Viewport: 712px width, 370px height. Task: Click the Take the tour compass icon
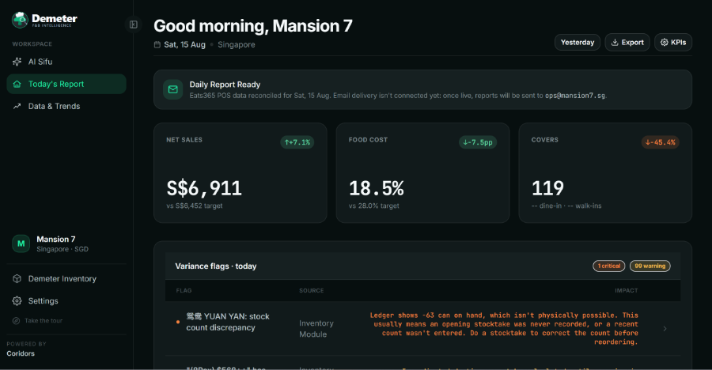click(17, 320)
